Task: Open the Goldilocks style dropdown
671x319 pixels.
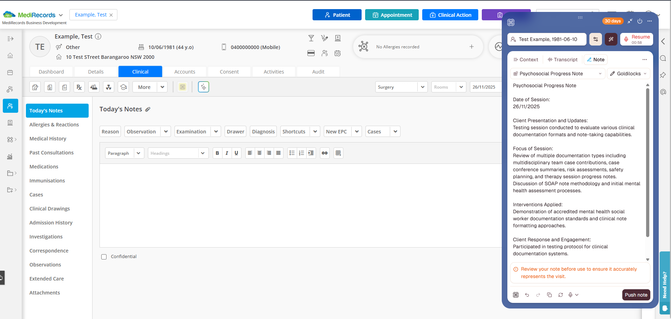Action: point(629,74)
